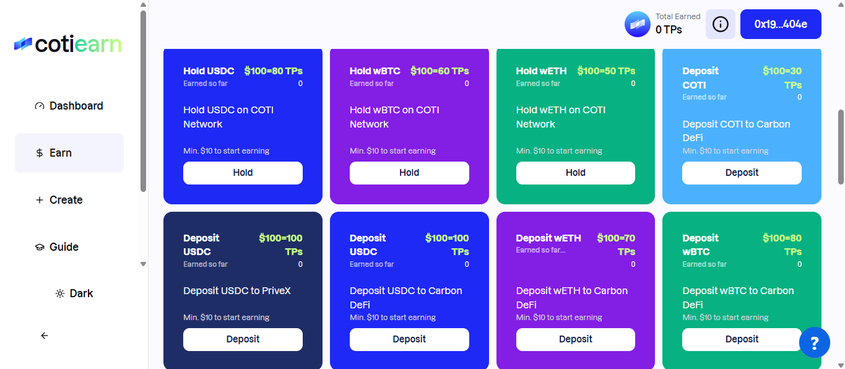Click the info circle icon
Viewport: 845px width, 369px height.
pyautogui.click(x=721, y=24)
